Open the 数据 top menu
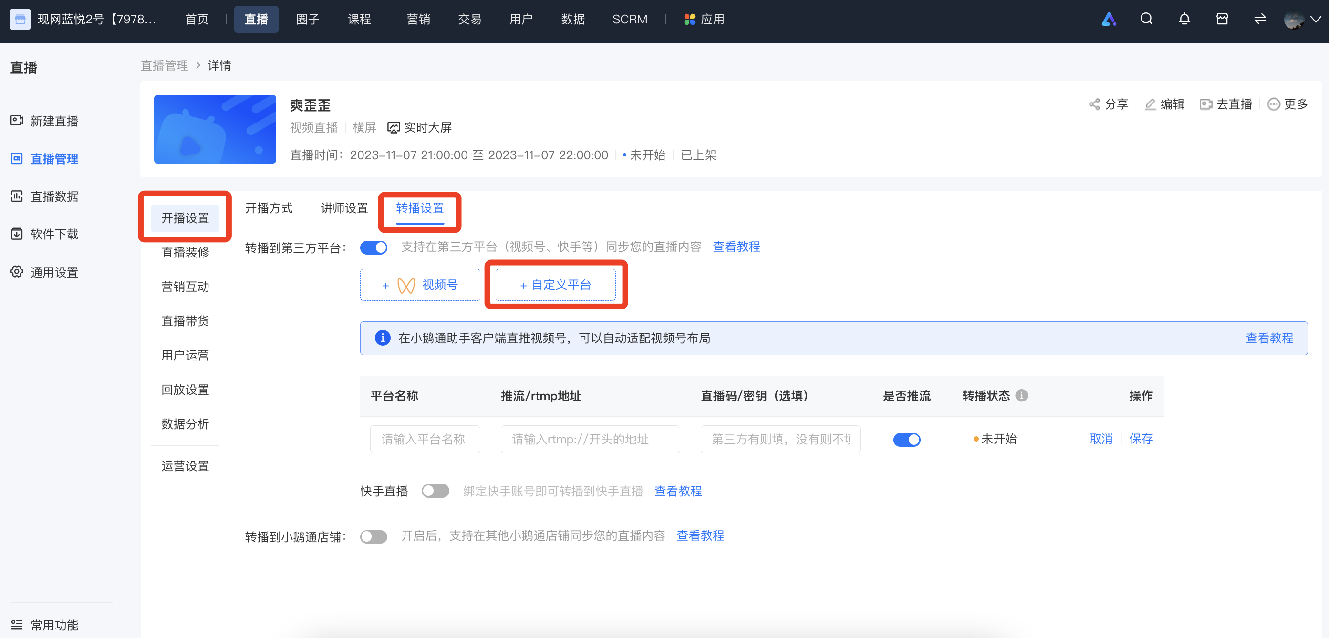Image resolution: width=1329 pixels, height=638 pixels. pos(572,19)
